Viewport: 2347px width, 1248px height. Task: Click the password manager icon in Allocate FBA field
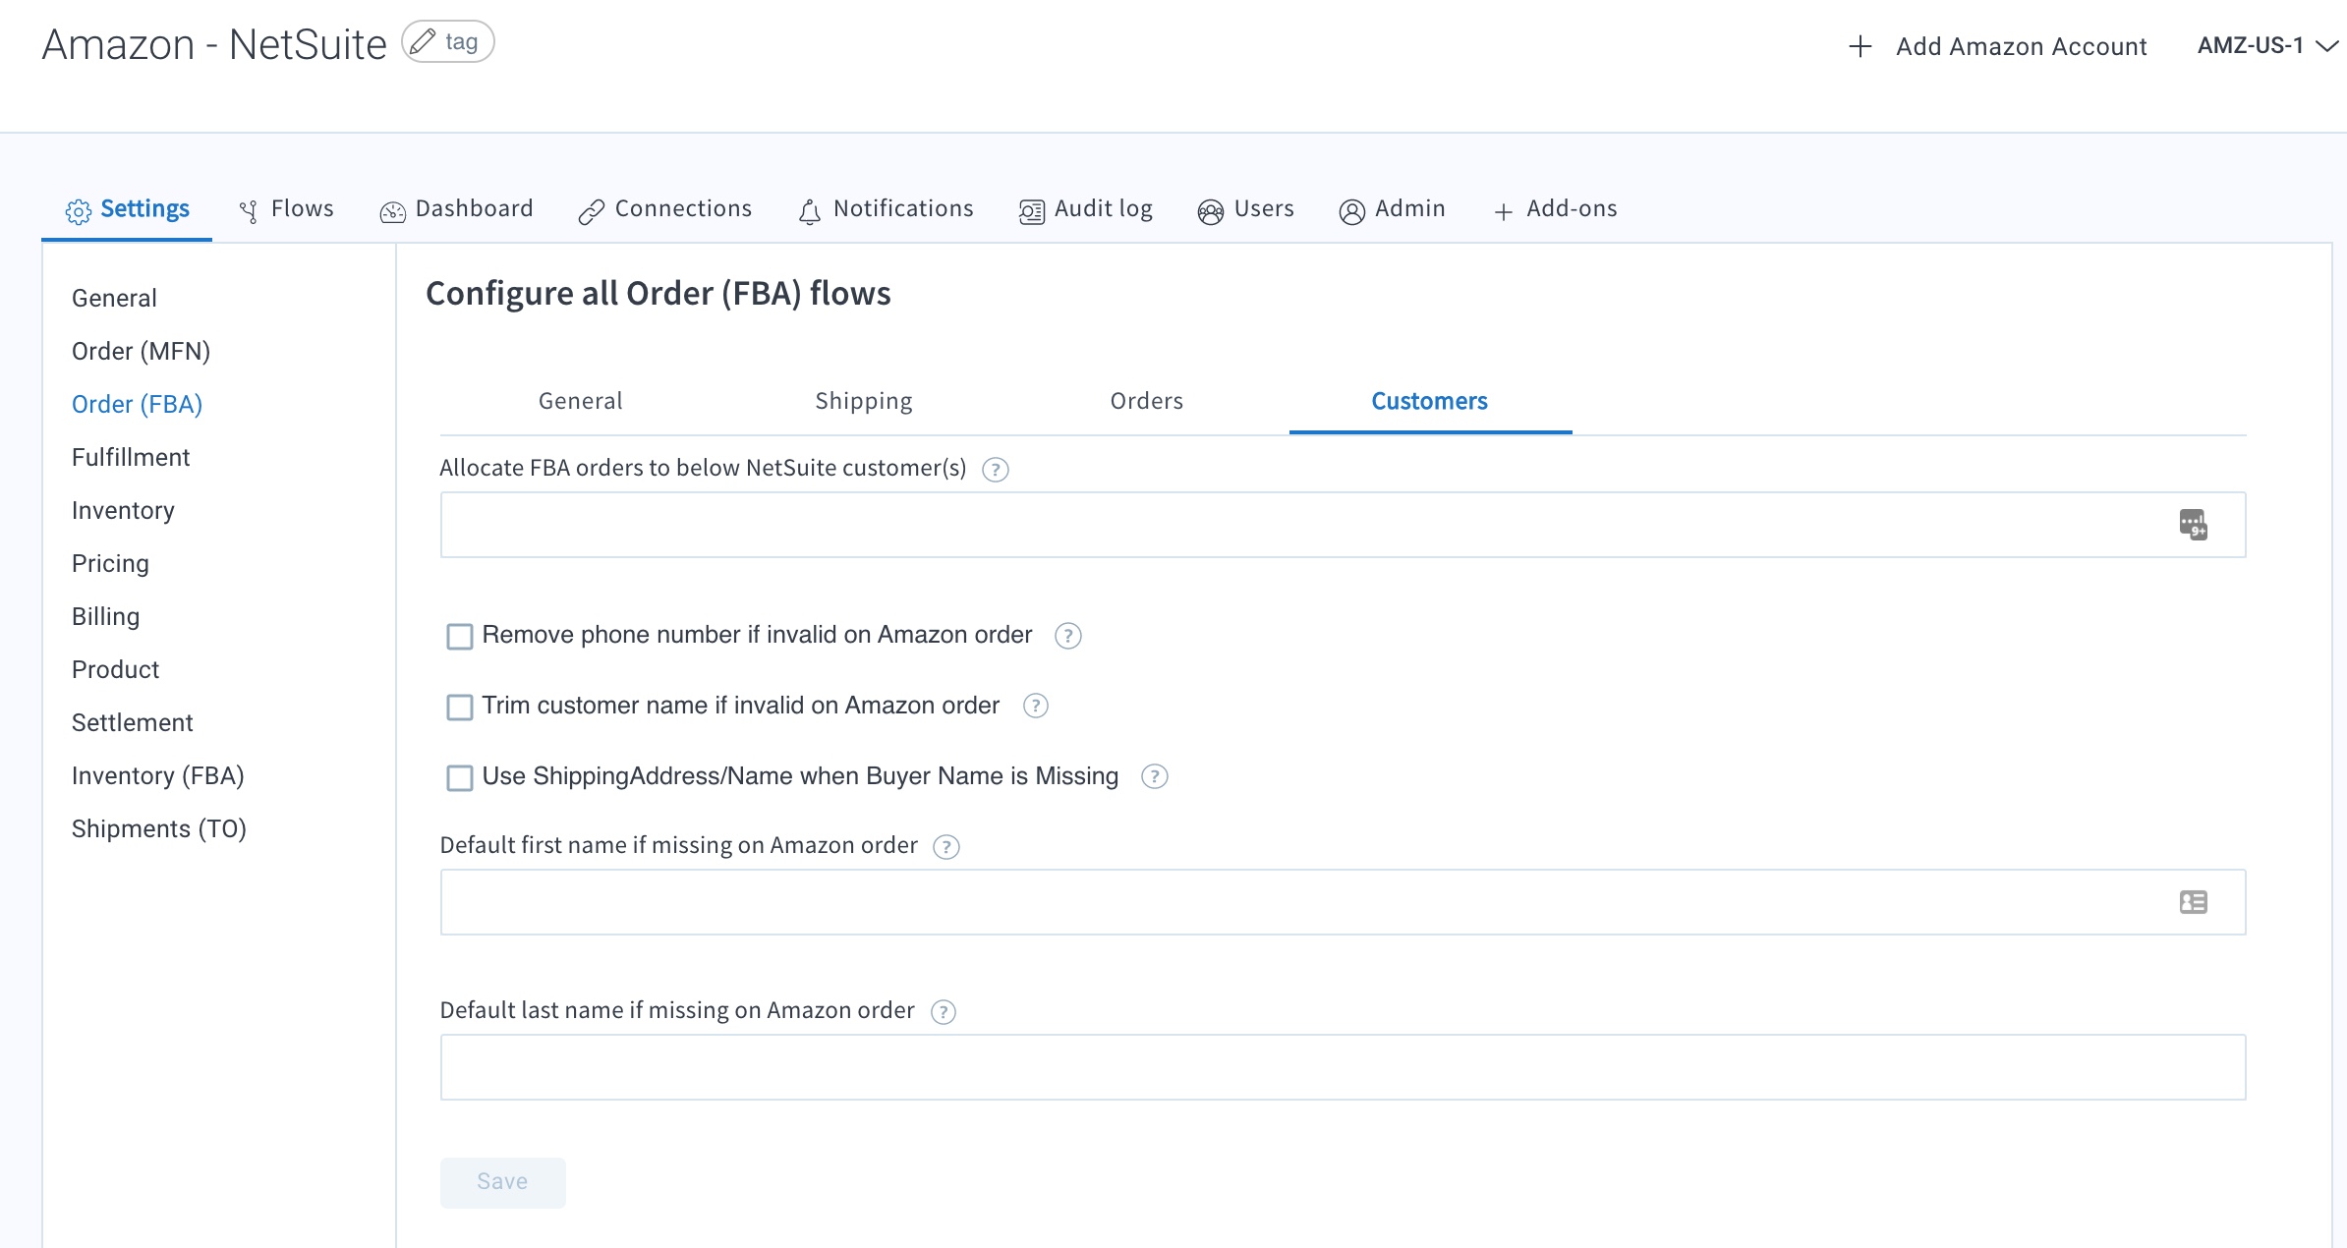point(2193,524)
